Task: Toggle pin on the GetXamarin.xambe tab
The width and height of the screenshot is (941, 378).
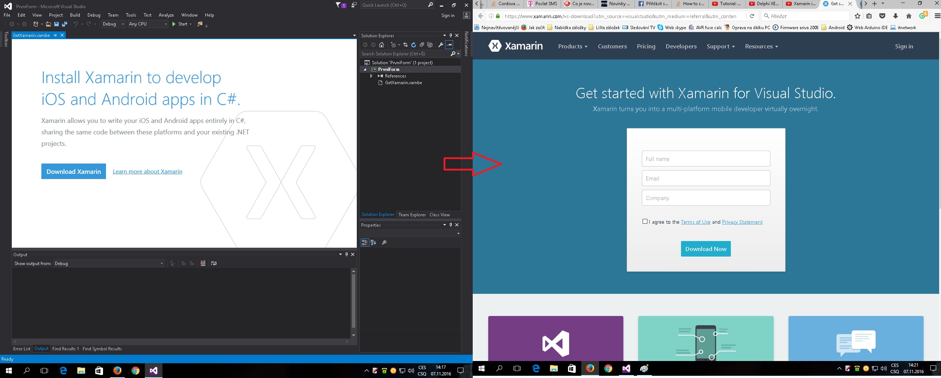Action: tap(55, 35)
